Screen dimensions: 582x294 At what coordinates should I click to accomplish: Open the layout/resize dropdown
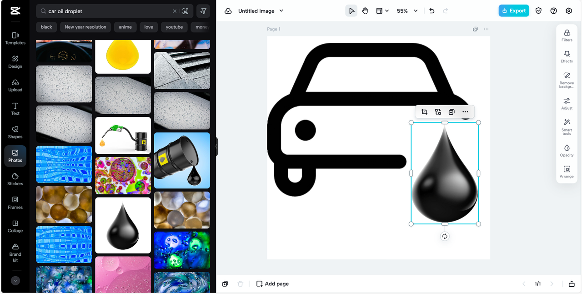[382, 11]
